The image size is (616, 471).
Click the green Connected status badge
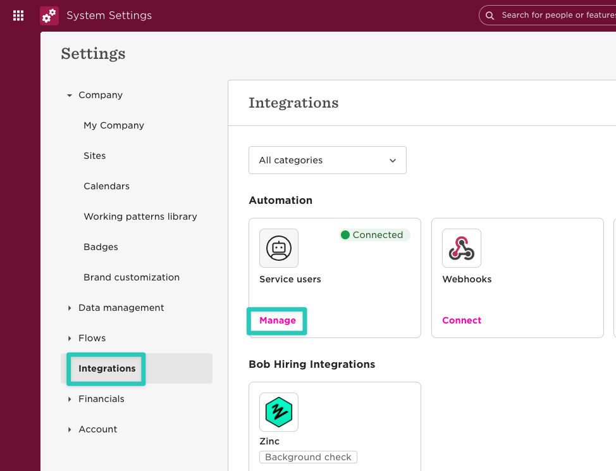point(374,235)
